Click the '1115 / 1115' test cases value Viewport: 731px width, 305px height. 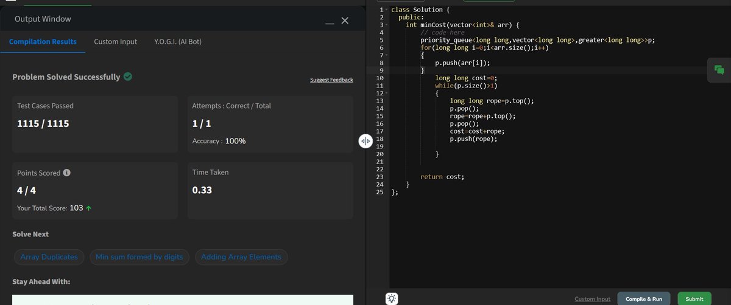[x=43, y=123]
